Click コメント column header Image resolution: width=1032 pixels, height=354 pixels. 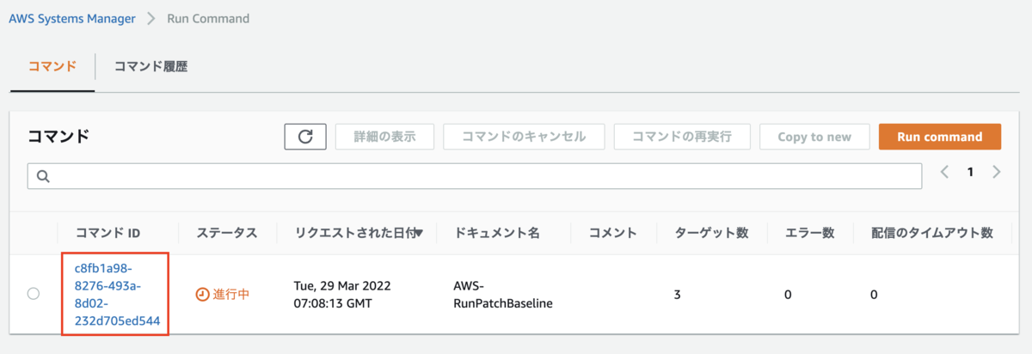coord(613,233)
